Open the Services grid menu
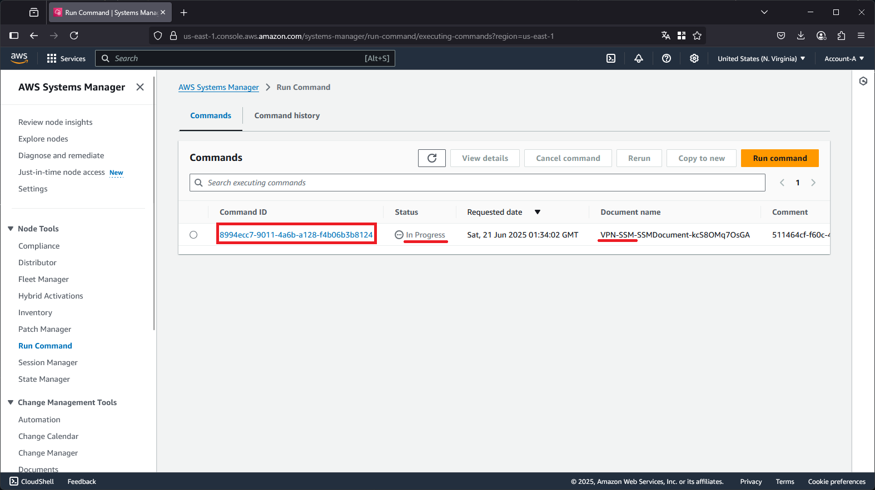 [66, 58]
